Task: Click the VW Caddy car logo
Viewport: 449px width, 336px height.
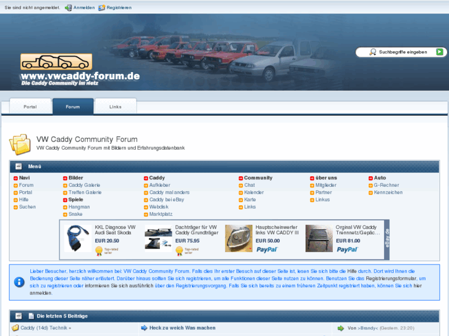Action: (56, 62)
